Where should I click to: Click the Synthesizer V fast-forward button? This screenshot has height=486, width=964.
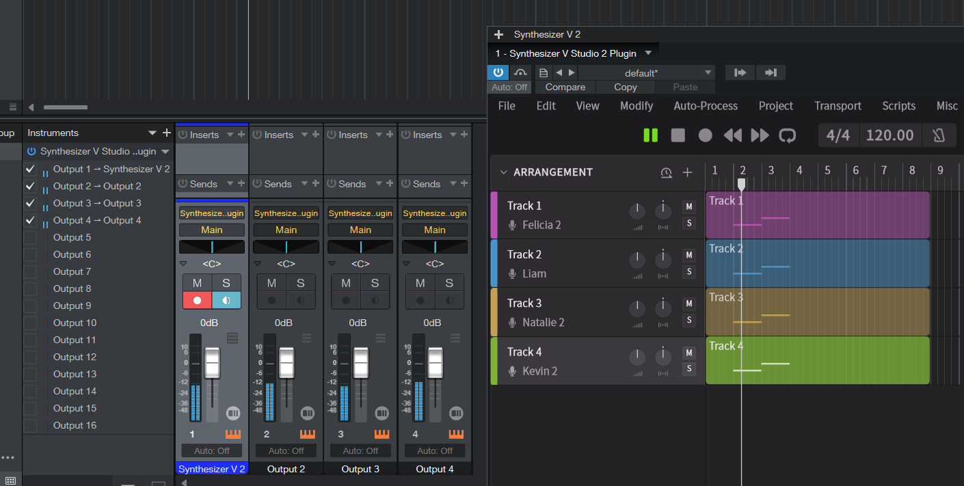pos(760,135)
